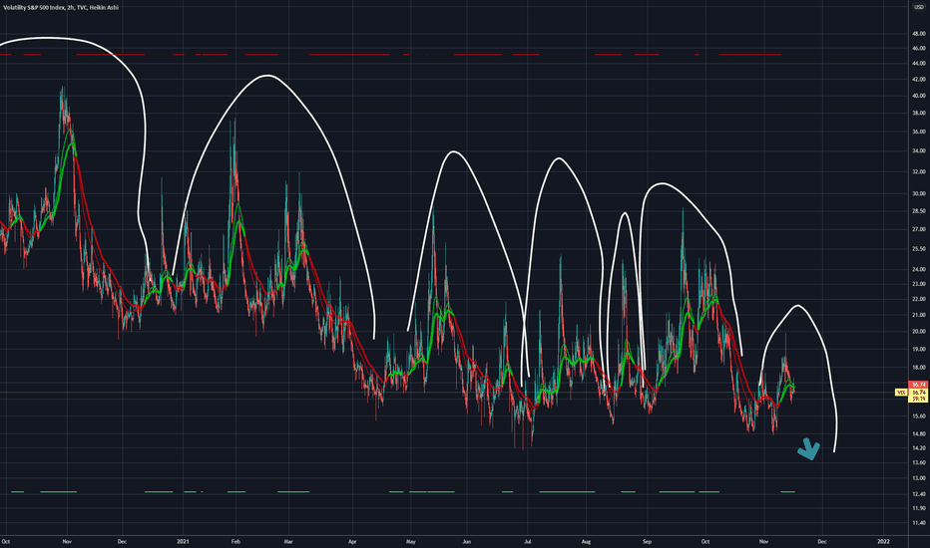This screenshot has width=930, height=548.
Task: Click the 34.00 price axis label
Action: (x=919, y=151)
